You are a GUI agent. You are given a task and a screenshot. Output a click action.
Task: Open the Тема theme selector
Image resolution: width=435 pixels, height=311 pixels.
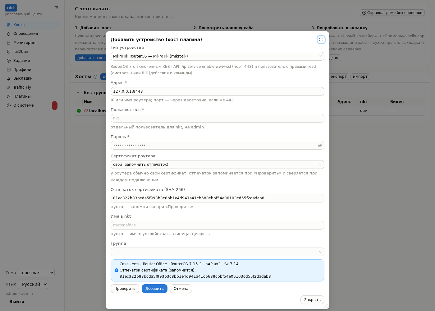point(36,273)
